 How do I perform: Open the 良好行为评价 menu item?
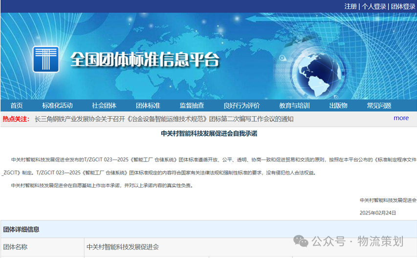(x=242, y=106)
